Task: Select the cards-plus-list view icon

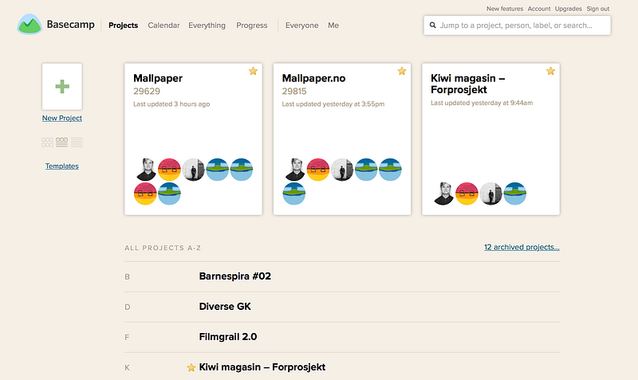Action: pyautogui.click(x=62, y=143)
